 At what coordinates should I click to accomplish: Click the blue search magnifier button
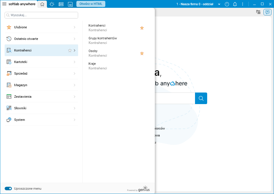201,98
